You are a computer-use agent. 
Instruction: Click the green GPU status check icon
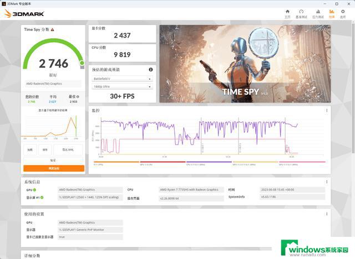point(34,190)
